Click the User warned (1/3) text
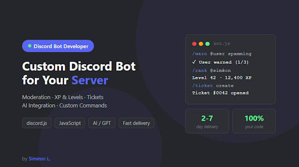Screen dimensions: 299x167 [224, 62]
